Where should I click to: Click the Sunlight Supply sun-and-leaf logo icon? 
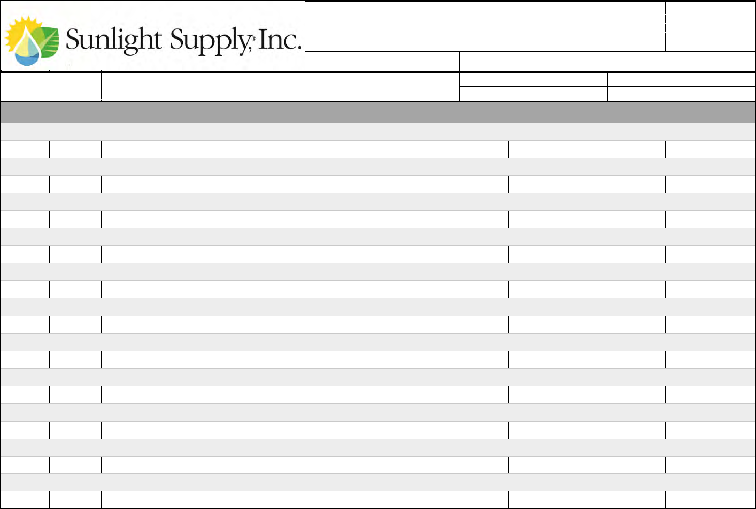(x=32, y=41)
